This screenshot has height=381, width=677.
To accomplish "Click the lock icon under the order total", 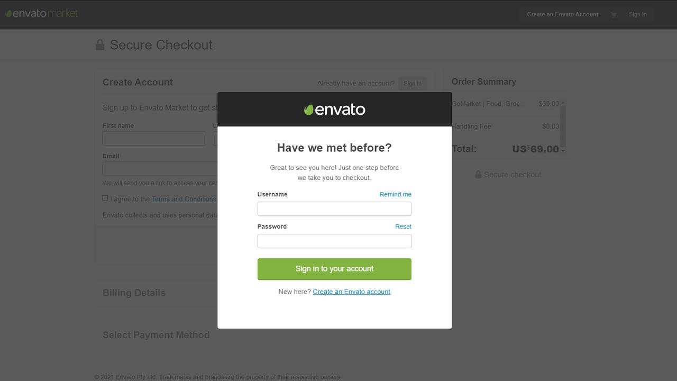I will pyautogui.click(x=478, y=175).
